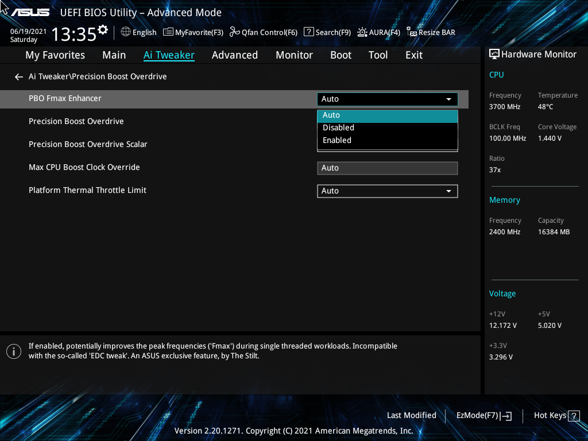The height and width of the screenshot is (441, 588).
Task: Open the Max CPU Boost Clock Override dropdown
Action: pyautogui.click(x=387, y=168)
